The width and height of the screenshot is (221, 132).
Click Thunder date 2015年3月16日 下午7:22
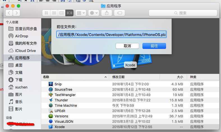pyautogui.click(x=131, y=100)
